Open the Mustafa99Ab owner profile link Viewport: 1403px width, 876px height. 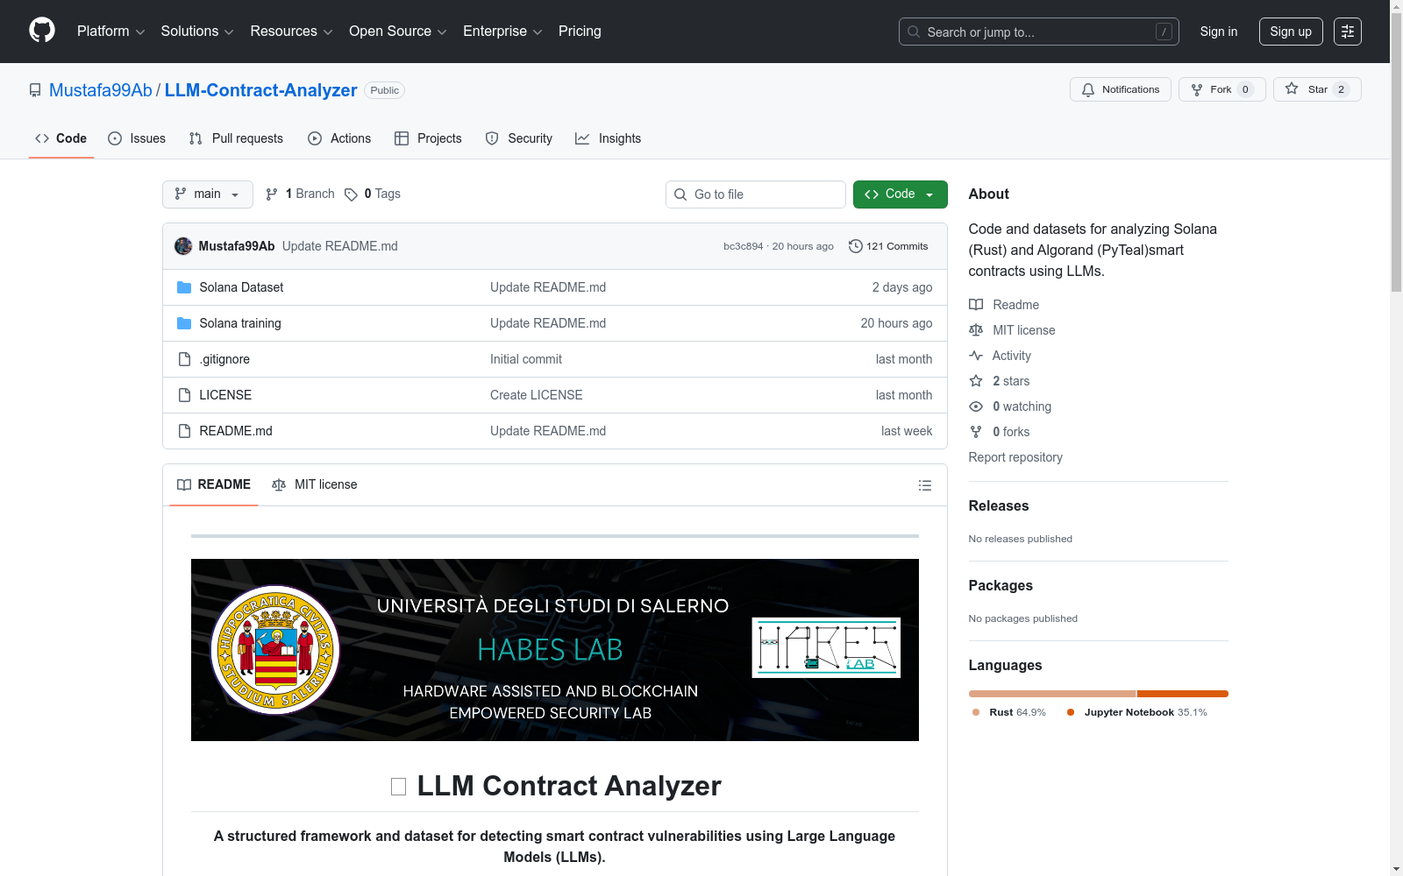coord(101,90)
